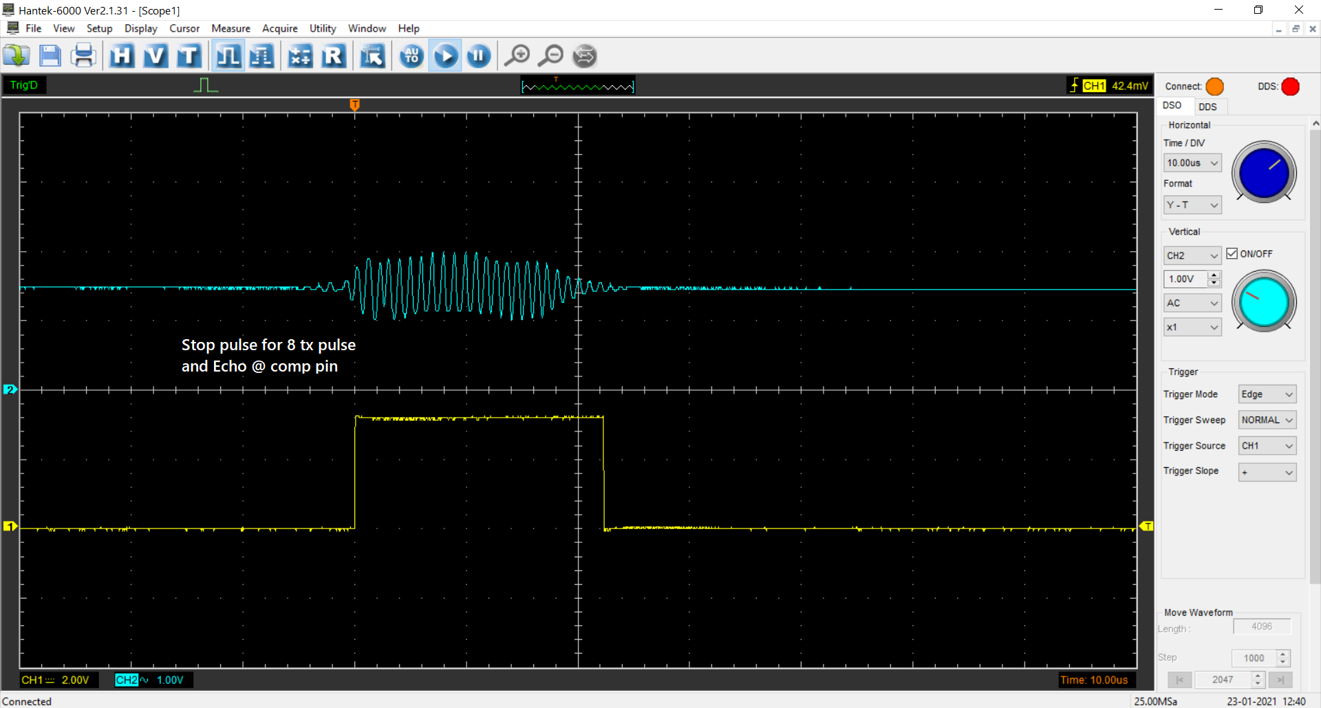Start acquisition with the Play button
1321x708 pixels.
pos(445,56)
